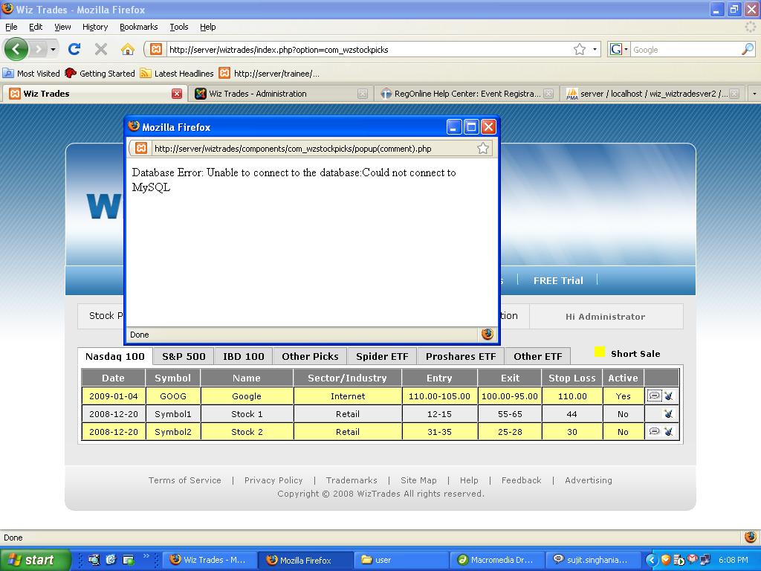
Task: Switch to the S&P 500 tab
Action: 184,356
